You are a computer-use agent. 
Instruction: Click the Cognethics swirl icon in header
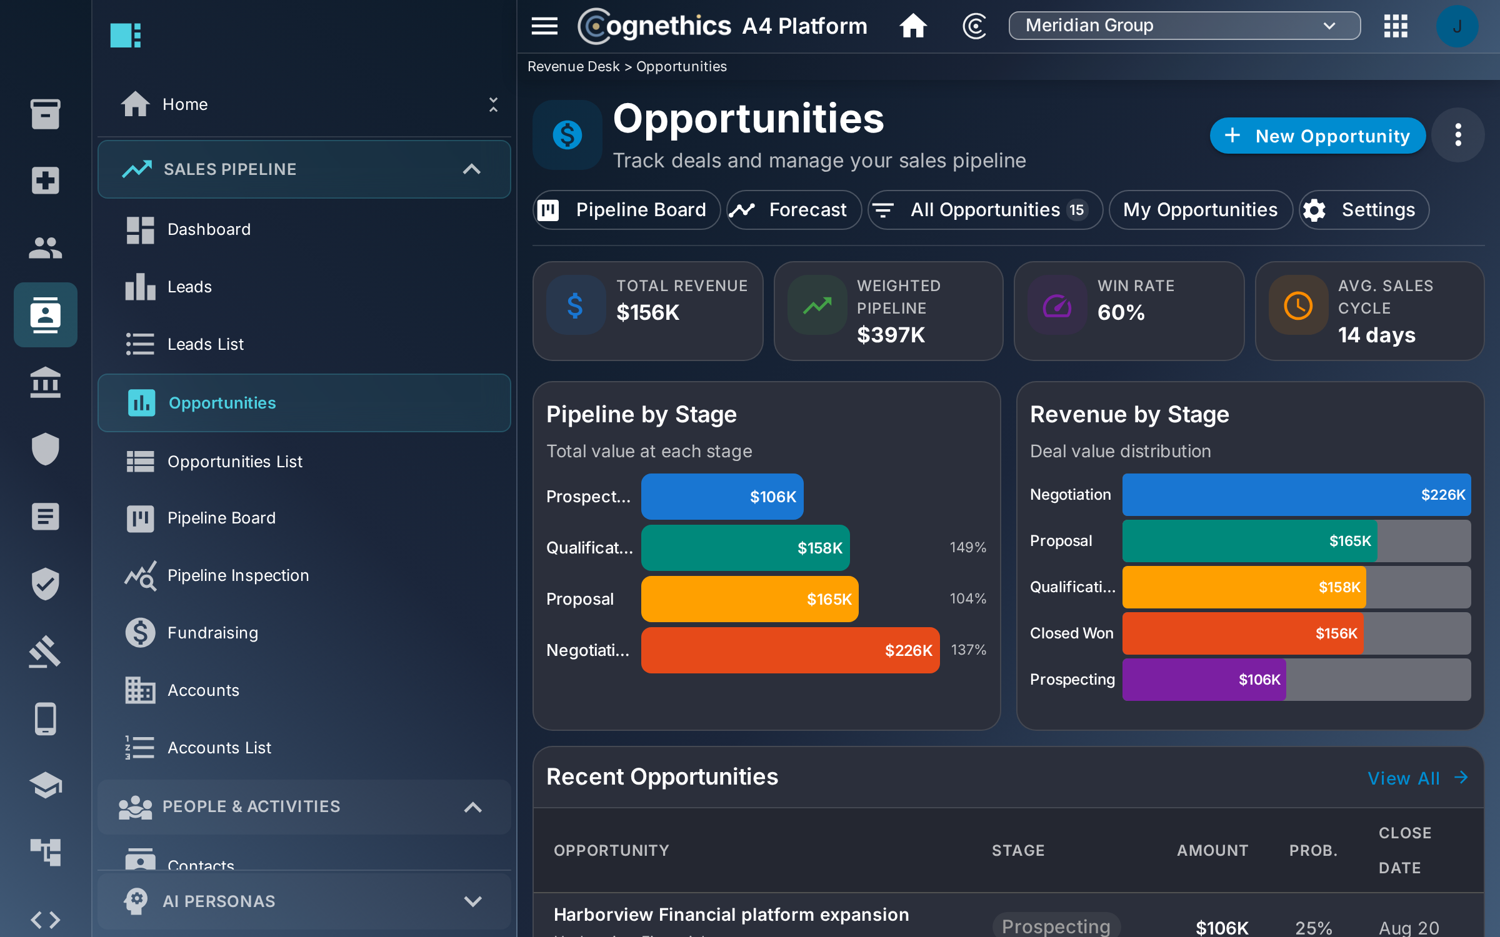[x=974, y=26]
